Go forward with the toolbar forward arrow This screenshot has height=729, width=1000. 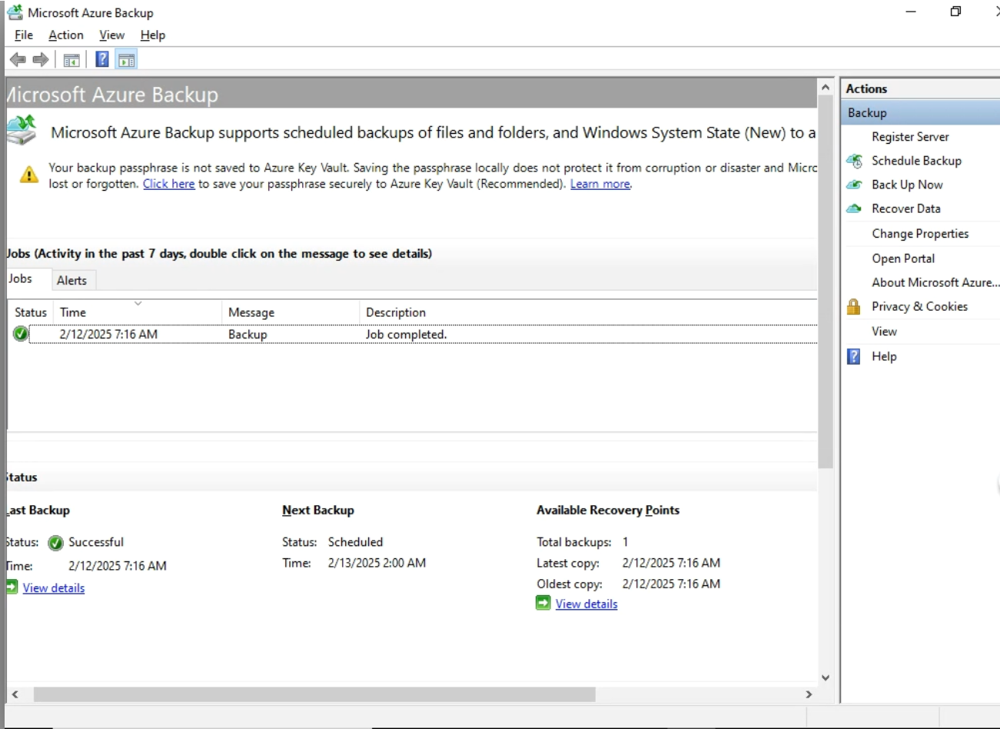[41, 59]
